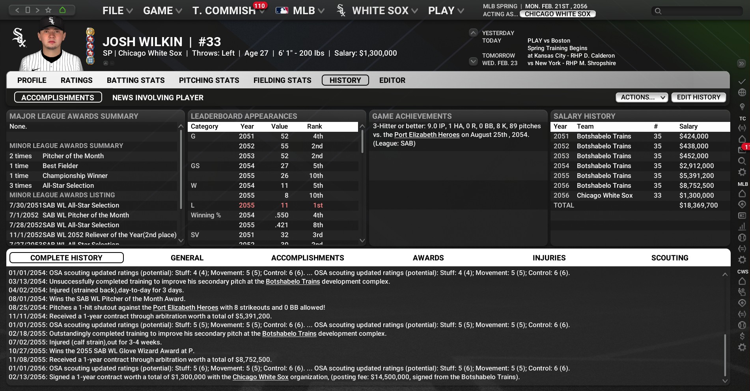Select the GENERAL history filter tab
Screen dimensions: 750x391
pos(187,258)
